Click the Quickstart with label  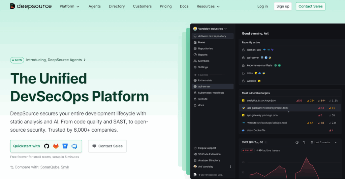pyautogui.click(x=27, y=146)
